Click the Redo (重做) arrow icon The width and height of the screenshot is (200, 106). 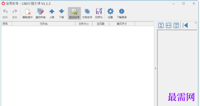[15, 11]
